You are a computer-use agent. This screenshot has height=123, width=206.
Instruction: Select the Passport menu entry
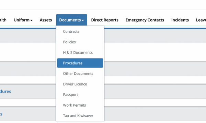pos(80,95)
